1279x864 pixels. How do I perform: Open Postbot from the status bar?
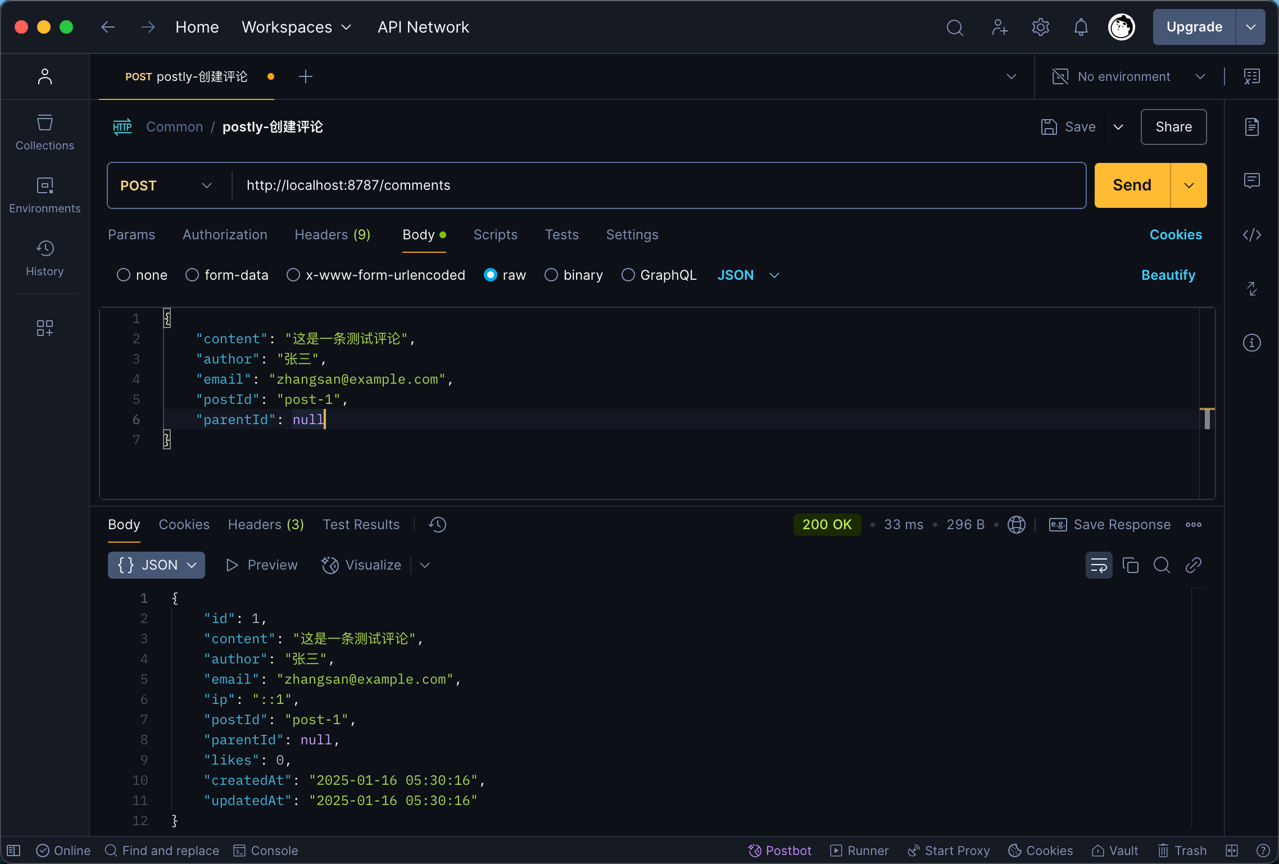tap(779, 851)
